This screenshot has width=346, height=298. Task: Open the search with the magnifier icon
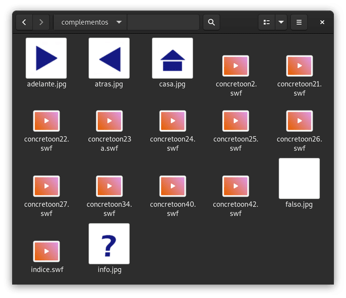(x=211, y=22)
